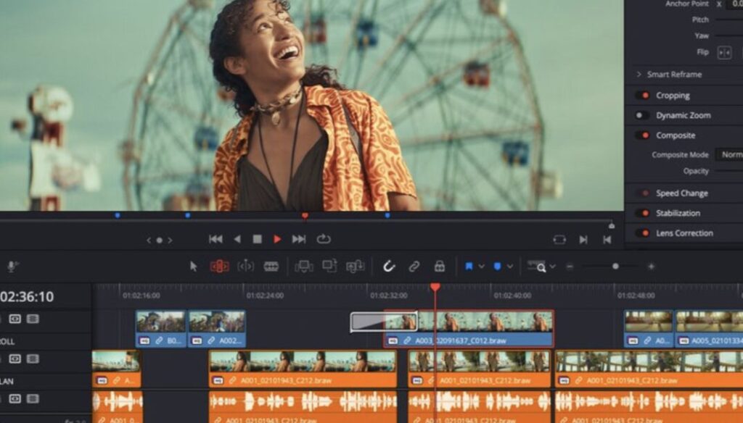743x423 pixels.
Task: Open the Composite Mode dropdown
Action: [x=729, y=154]
